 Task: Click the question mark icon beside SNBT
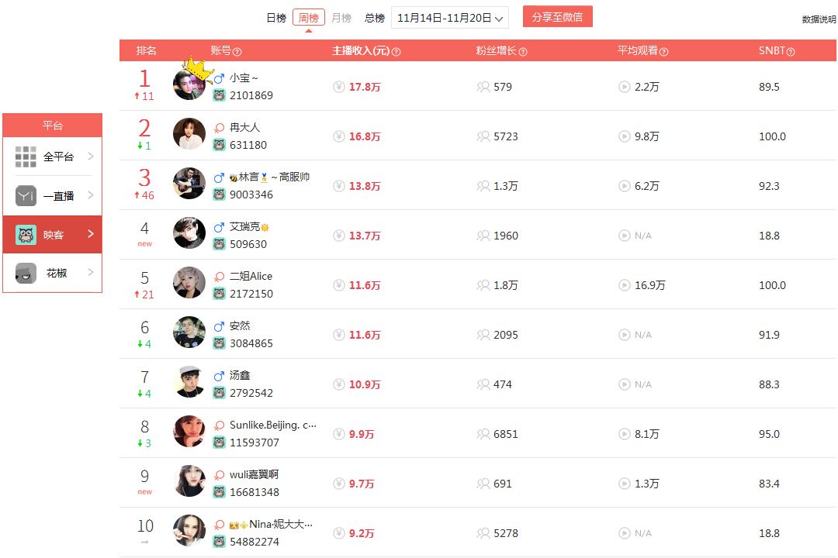pyautogui.click(x=791, y=52)
